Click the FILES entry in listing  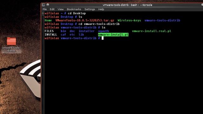(x=49, y=31)
